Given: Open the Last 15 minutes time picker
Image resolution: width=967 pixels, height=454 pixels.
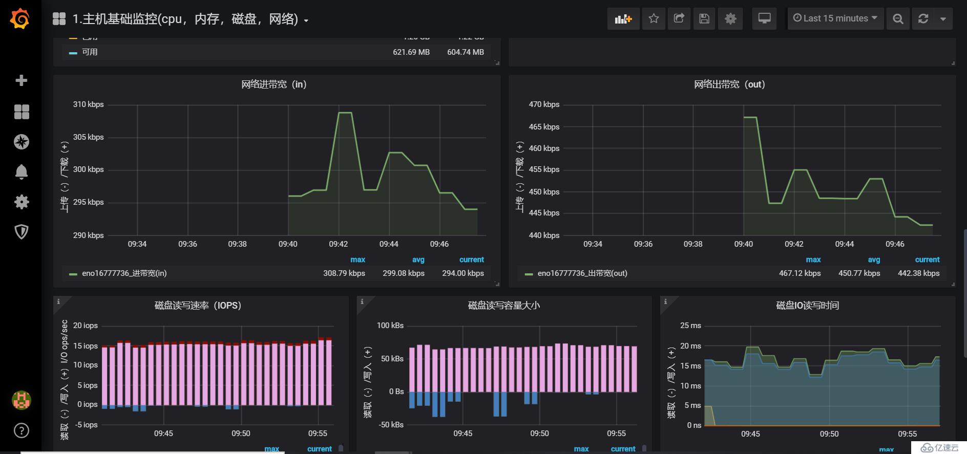Looking at the screenshot, I should point(835,19).
